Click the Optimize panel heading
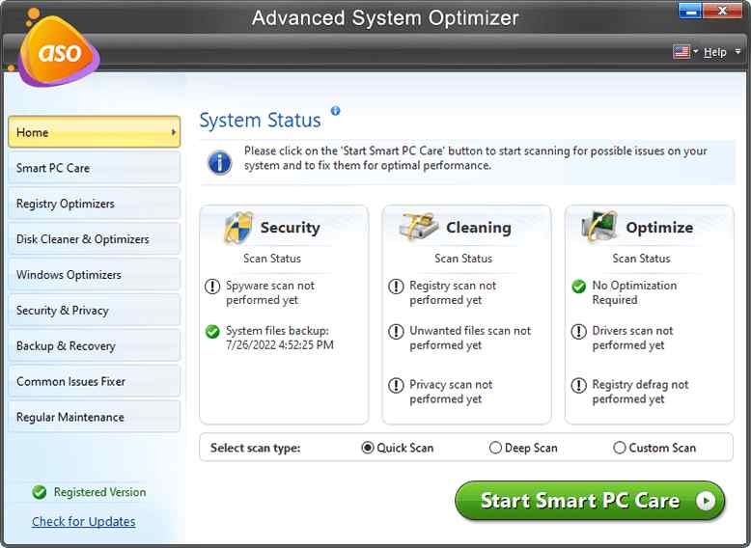Viewport: 751px width, 548px height. point(659,228)
